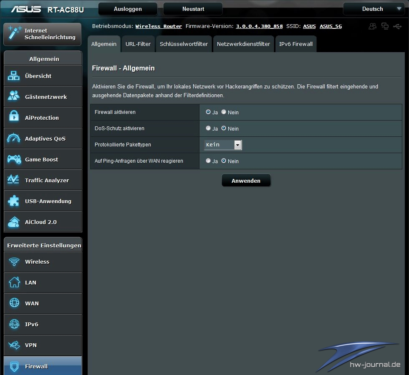The height and width of the screenshot is (375, 409).
Task: Open firmware version 3.0.0.4.380_858 link
Action: [x=259, y=26]
